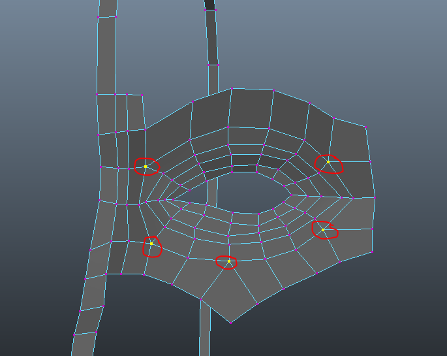Pick the circled yellow vertex at lower left

151,244
